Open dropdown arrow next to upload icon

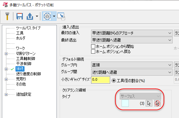tap(37, 16)
